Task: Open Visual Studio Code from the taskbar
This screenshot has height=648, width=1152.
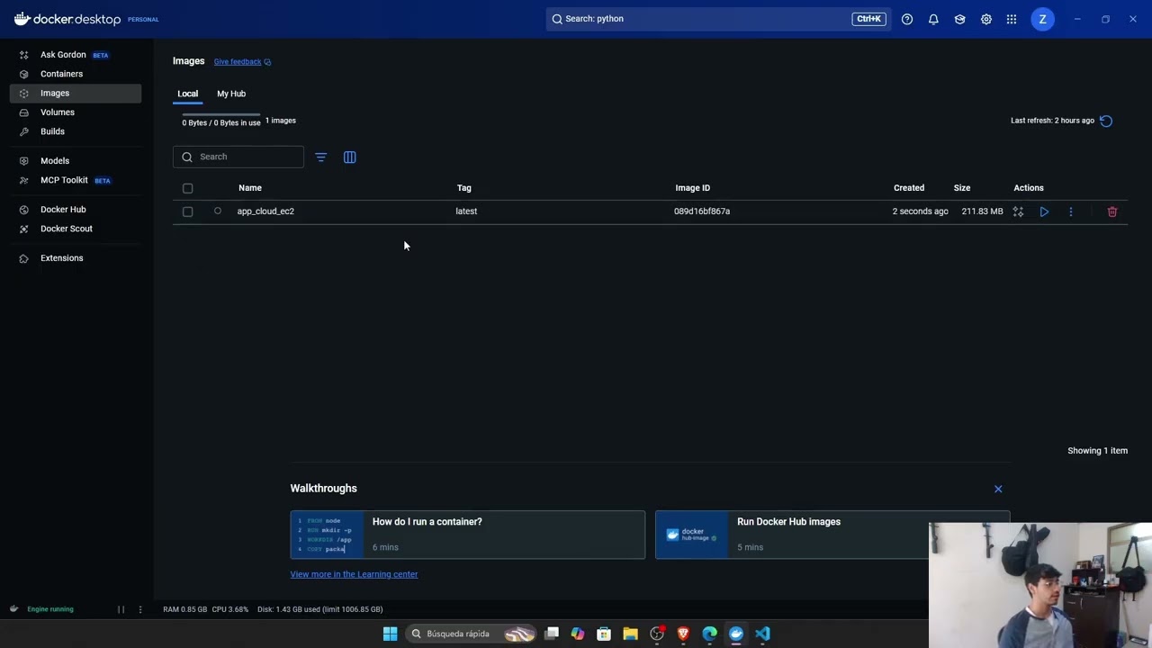Action: point(762,634)
